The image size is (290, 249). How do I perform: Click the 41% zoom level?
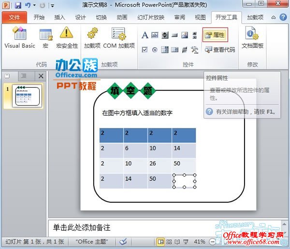tap(199, 242)
